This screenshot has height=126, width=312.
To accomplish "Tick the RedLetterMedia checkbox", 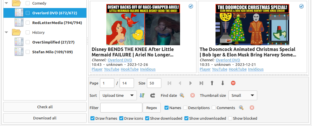I will [x=28, y=23].
